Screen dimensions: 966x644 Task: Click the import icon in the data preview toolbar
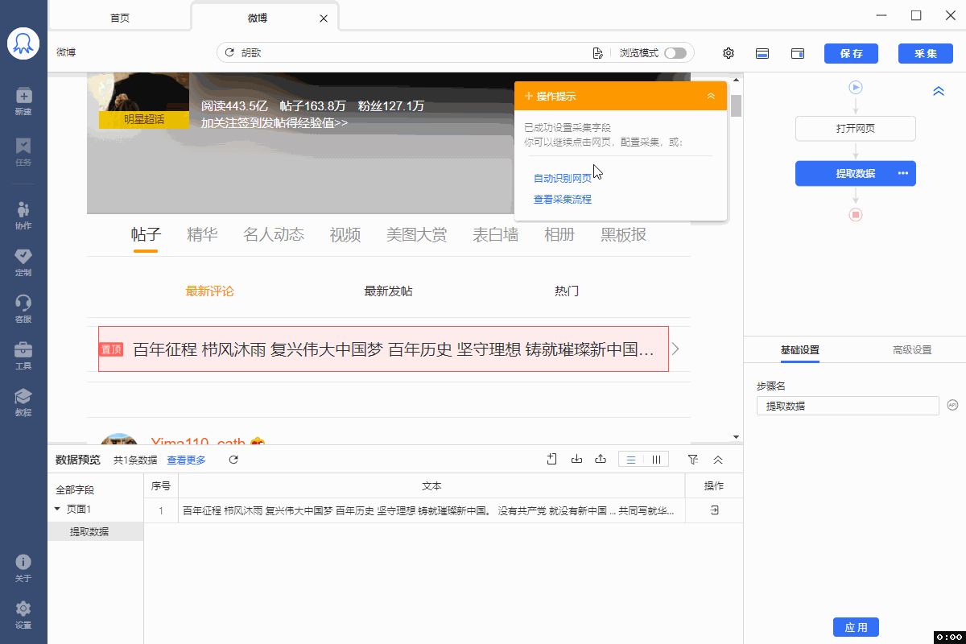(576, 460)
